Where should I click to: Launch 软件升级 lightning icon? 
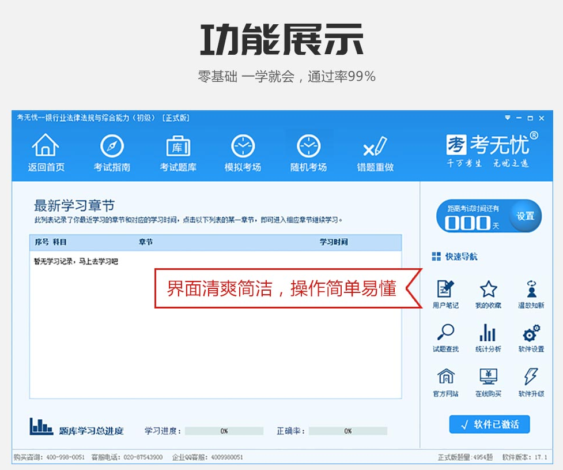tap(531, 376)
